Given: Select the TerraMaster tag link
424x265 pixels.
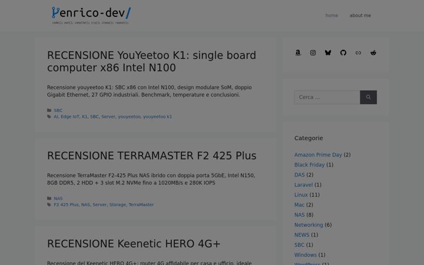Looking at the screenshot, I should [x=141, y=205].
